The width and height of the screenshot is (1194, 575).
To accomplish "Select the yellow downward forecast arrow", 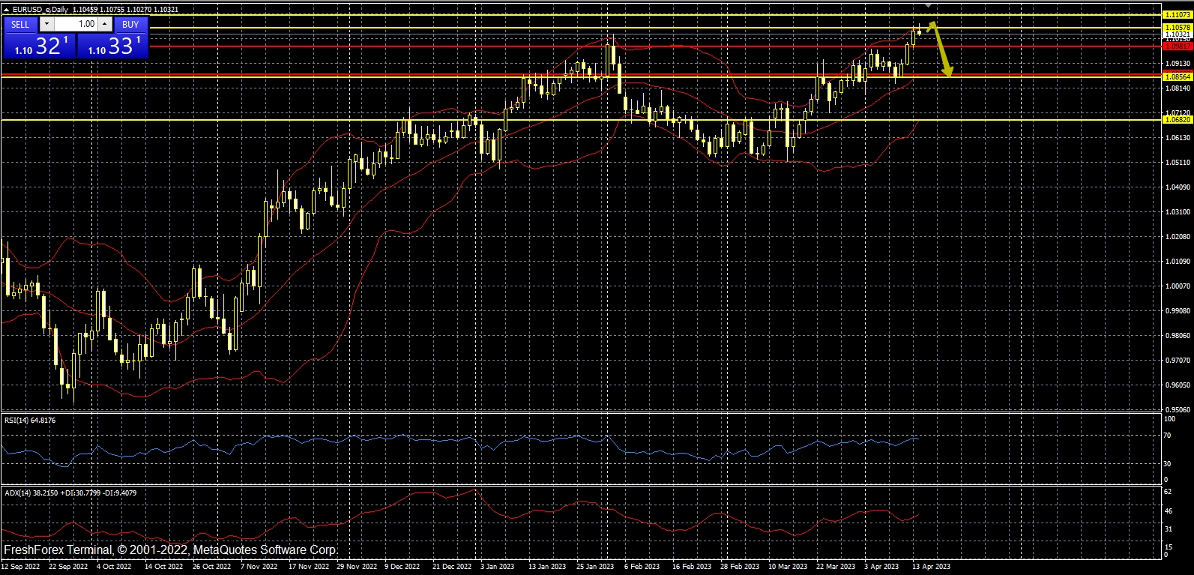I will tap(941, 51).
